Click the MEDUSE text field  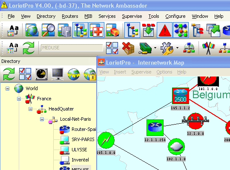pos(72,48)
